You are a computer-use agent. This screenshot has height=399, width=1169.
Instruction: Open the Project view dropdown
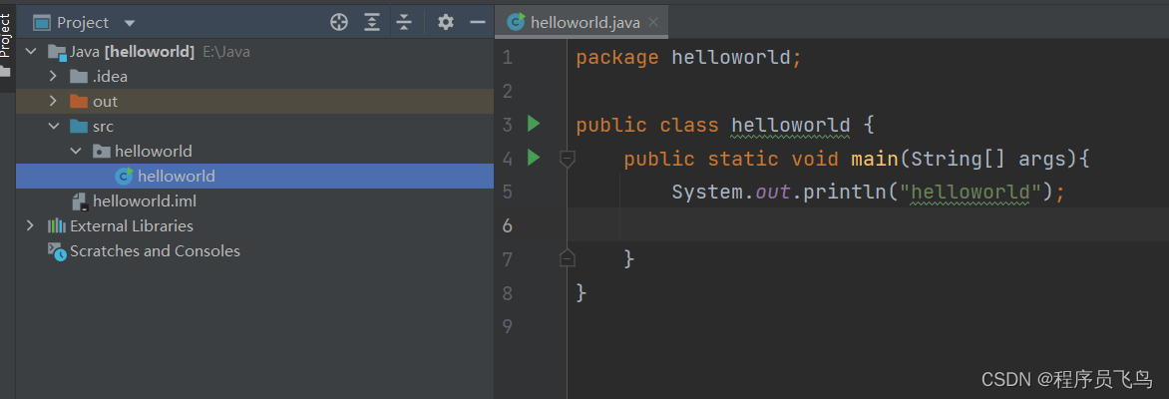point(130,23)
